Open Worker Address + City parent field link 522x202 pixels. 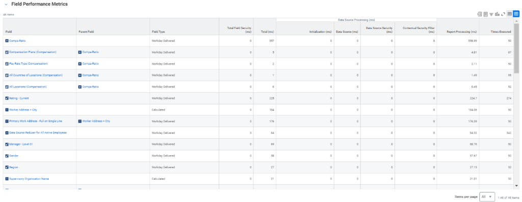click(x=96, y=121)
